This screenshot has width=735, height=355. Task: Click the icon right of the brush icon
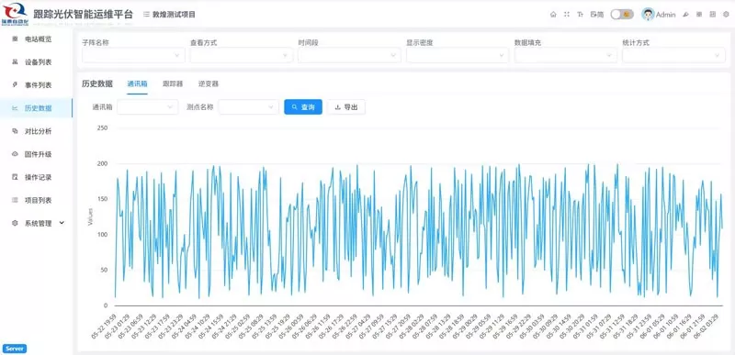(x=699, y=15)
